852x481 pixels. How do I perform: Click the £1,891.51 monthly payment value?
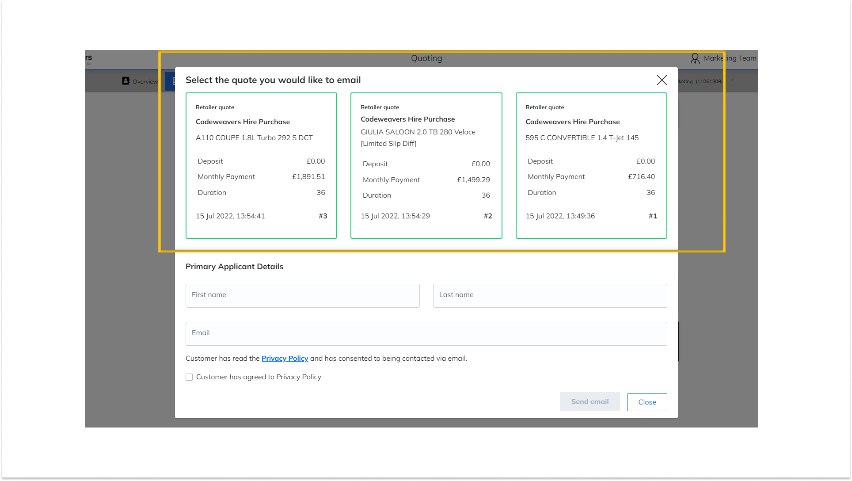(x=308, y=177)
